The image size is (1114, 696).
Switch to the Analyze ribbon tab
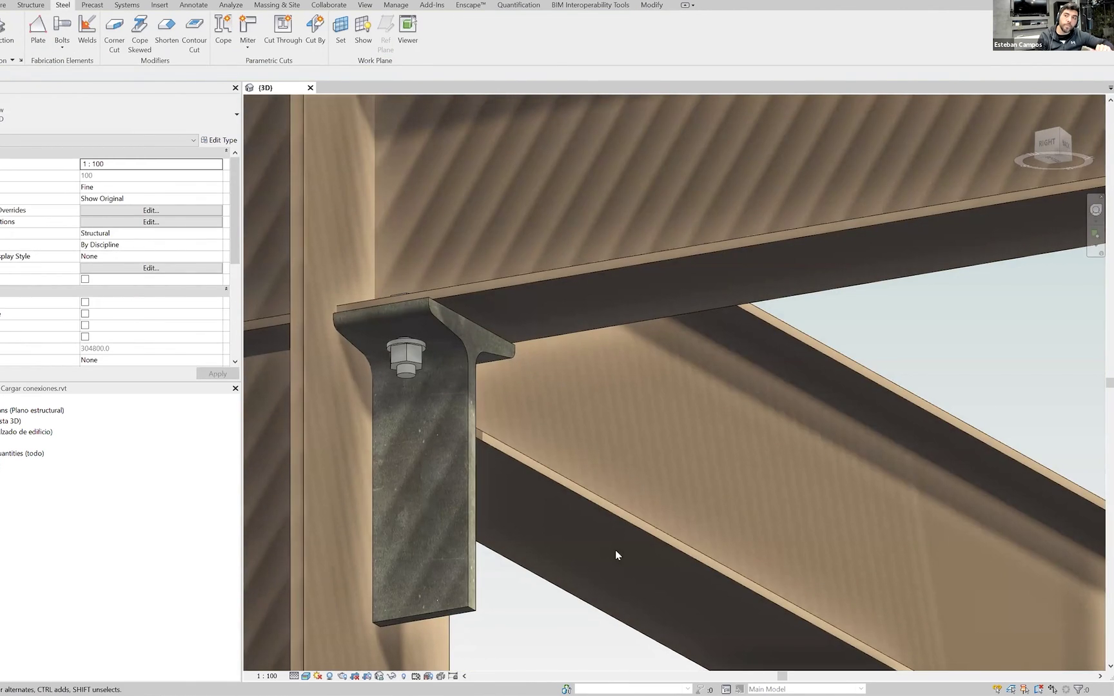click(x=230, y=5)
